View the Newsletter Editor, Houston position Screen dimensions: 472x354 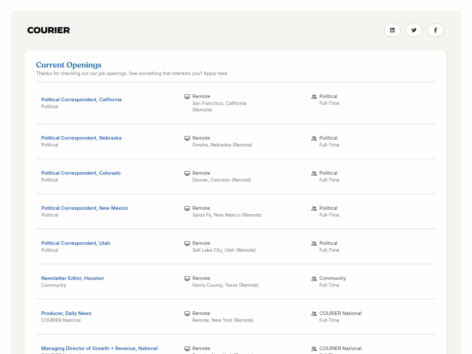tap(72, 278)
